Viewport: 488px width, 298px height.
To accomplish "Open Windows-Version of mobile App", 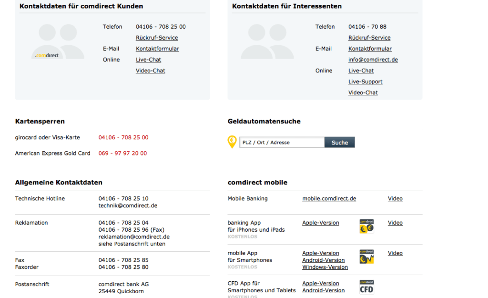I will point(325,267).
